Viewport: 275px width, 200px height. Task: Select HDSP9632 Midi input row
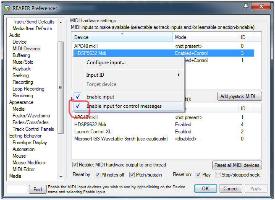click(x=163, y=53)
